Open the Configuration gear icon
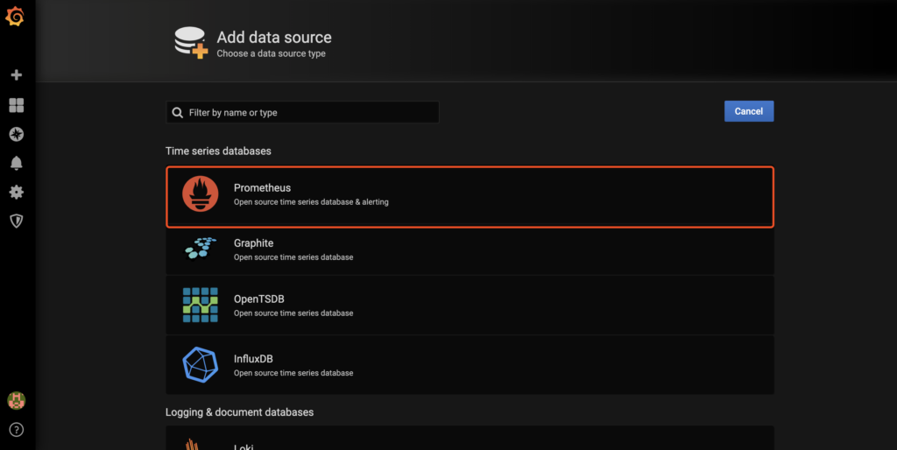The image size is (897, 450). (x=17, y=192)
